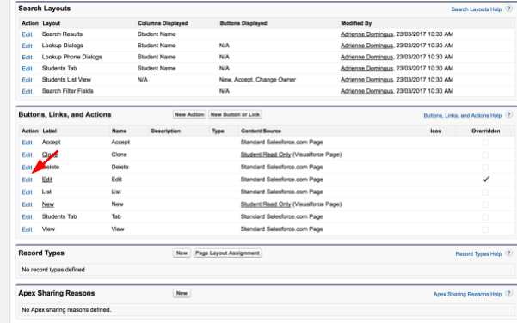The width and height of the screenshot is (517, 323).
Task: Edit the Search Filter Fields layout
Action: click(x=27, y=92)
